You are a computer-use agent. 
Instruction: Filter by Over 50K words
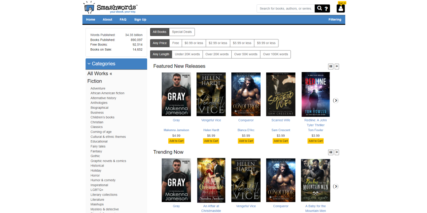click(246, 54)
